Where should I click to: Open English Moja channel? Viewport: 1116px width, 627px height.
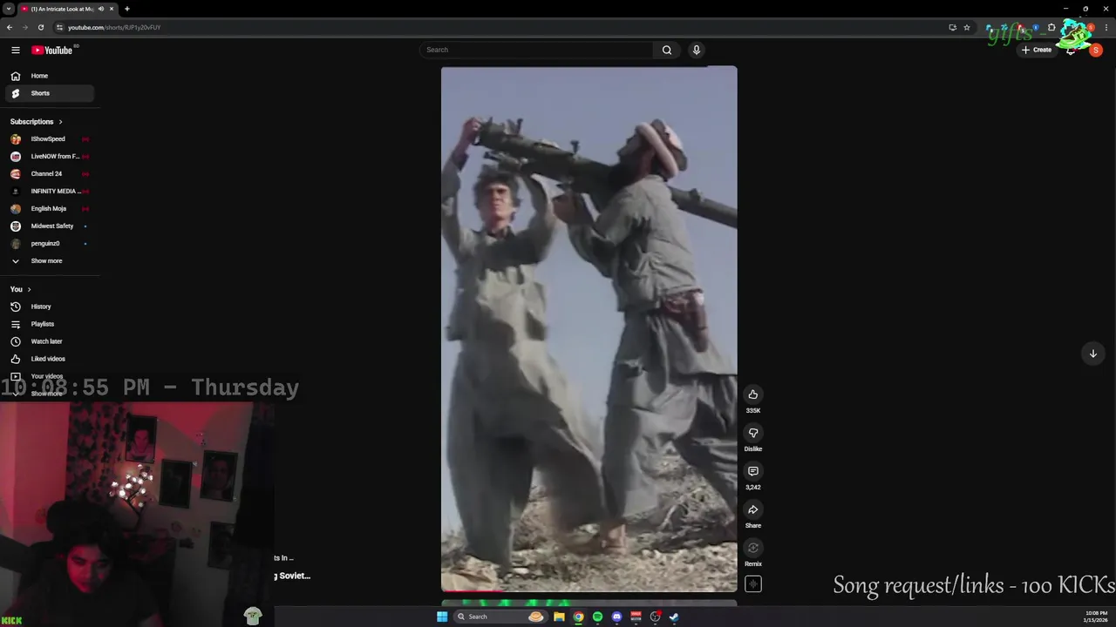tap(50, 209)
